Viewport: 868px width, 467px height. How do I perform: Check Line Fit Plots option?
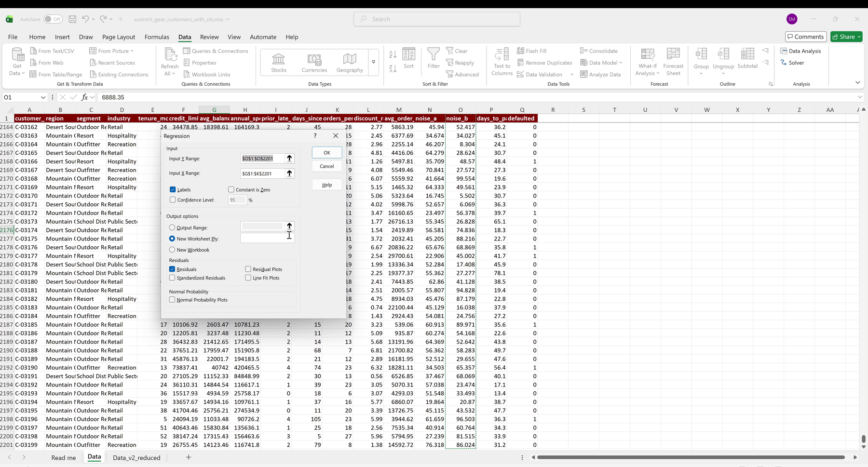(x=248, y=278)
